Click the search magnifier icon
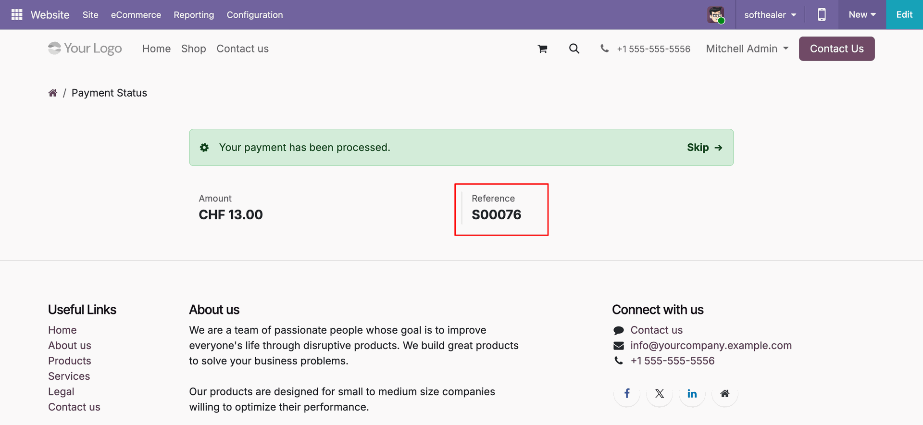This screenshot has width=923, height=425. click(x=574, y=49)
